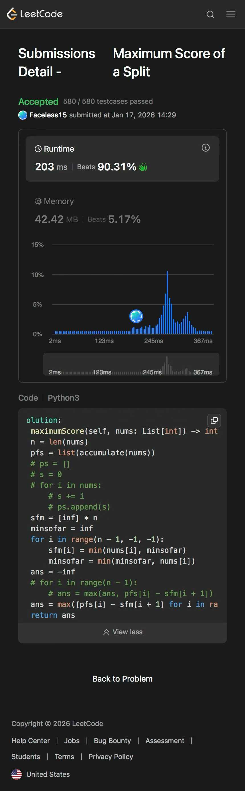Click the LeetCode logo
Screen dimensions: 245x791
(35, 14)
